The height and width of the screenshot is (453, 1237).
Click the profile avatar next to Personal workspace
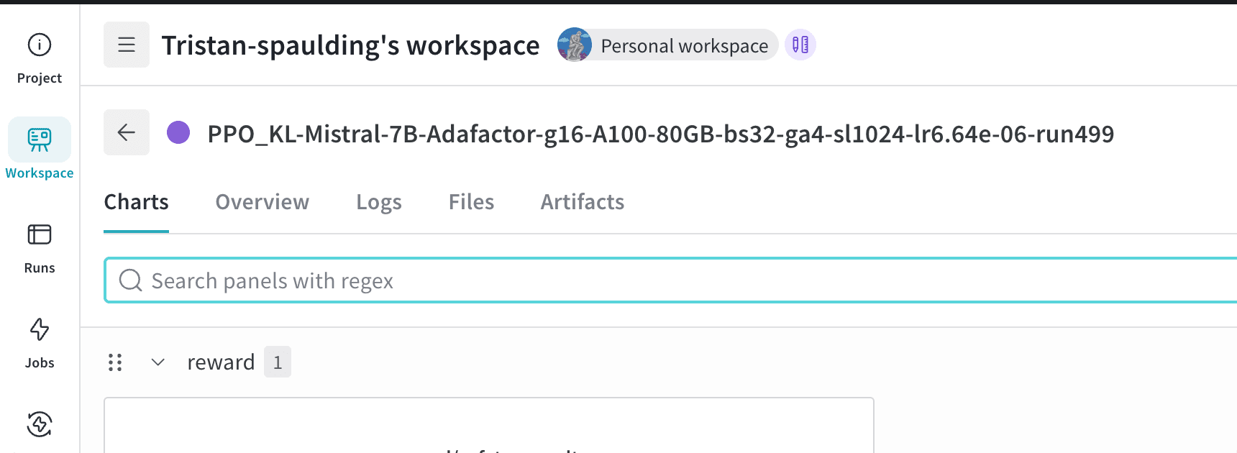pyautogui.click(x=573, y=45)
